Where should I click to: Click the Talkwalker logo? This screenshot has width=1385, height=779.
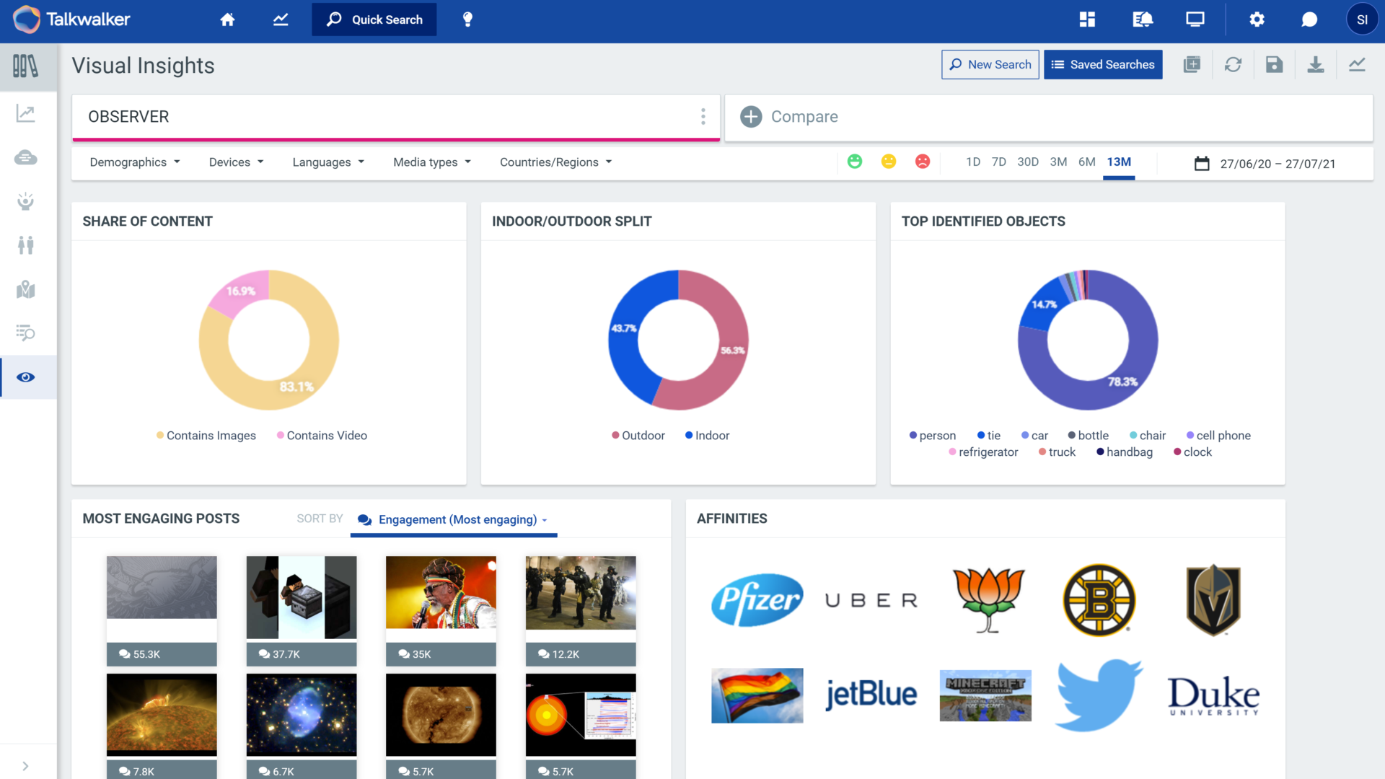click(72, 19)
